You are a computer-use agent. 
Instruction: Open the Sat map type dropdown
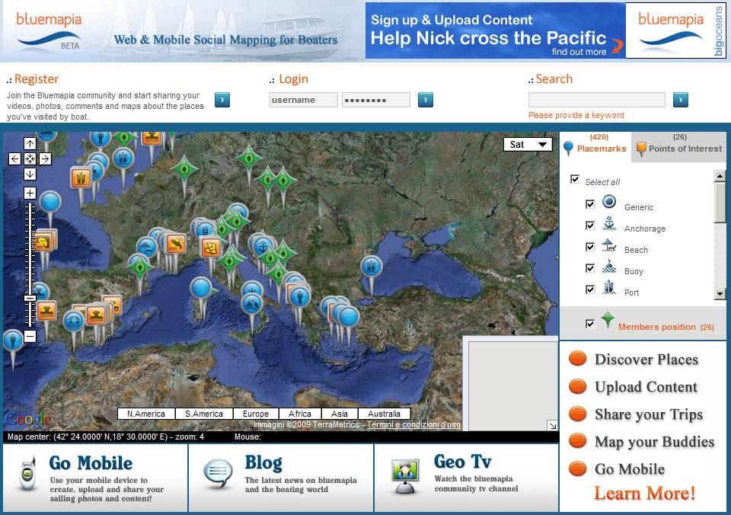(528, 145)
